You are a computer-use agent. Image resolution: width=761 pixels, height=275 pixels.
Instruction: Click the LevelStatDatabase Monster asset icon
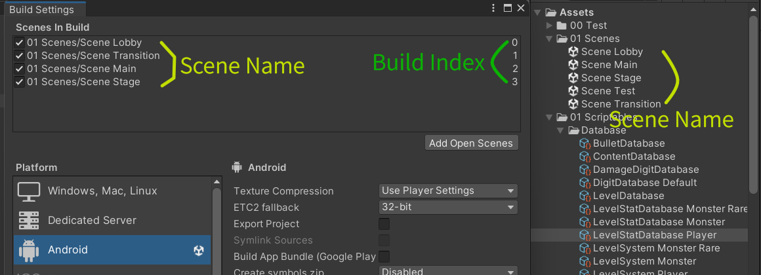tap(585, 222)
